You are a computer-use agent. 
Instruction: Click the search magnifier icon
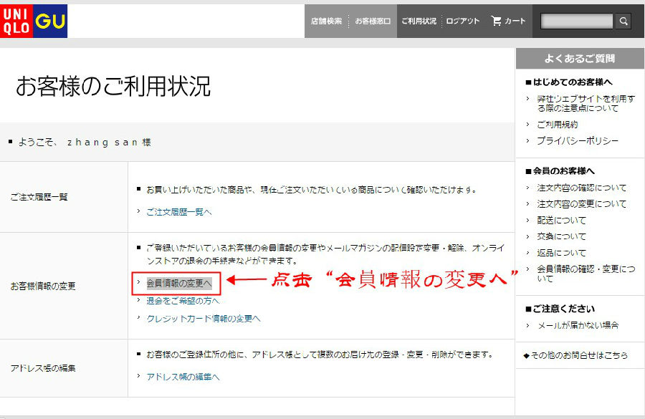623,21
